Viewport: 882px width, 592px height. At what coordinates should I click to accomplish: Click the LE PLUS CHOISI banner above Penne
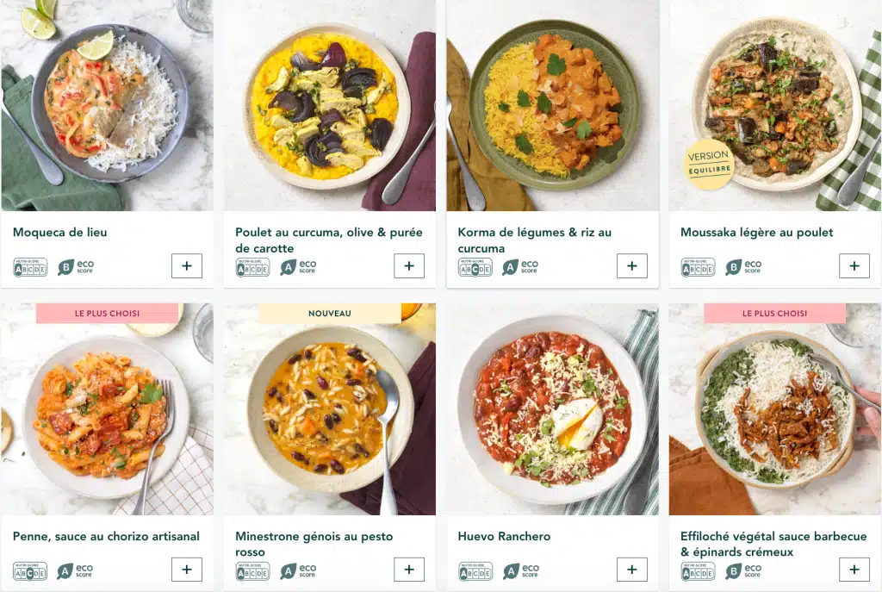pos(108,313)
